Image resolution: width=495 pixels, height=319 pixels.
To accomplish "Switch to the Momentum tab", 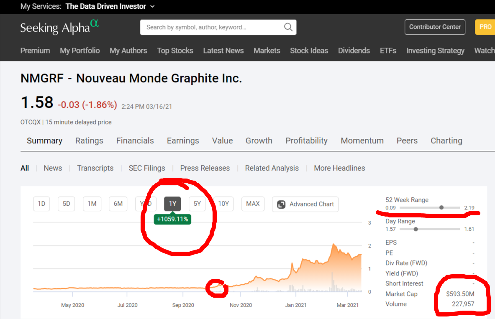I will point(362,141).
